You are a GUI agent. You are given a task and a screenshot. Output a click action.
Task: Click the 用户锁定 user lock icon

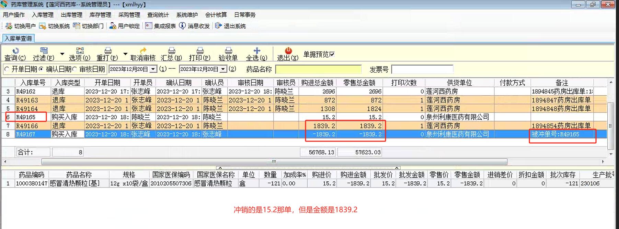[113, 26]
